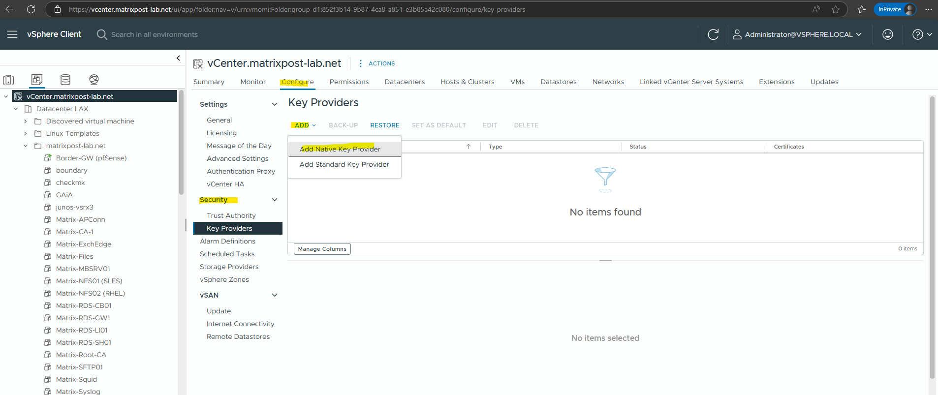Click the search magnifier icon
Screen dimensions: 938x395
(x=102, y=34)
